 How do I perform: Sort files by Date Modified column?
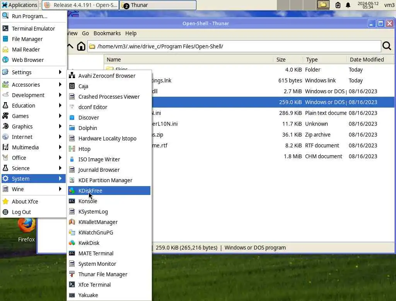pos(370,60)
